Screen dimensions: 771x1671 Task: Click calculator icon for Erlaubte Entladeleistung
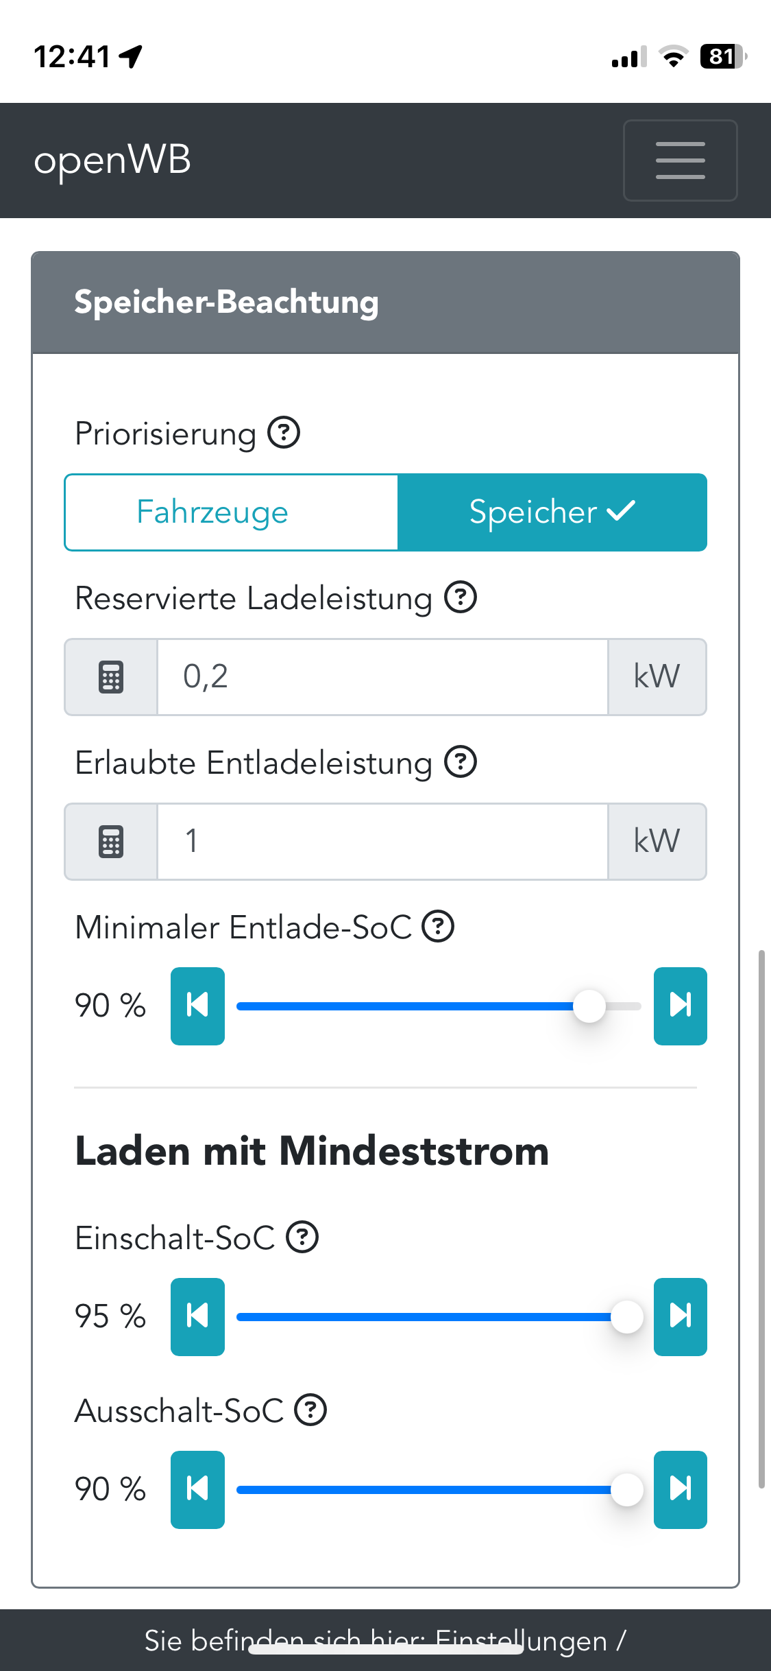pyautogui.click(x=111, y=842)
